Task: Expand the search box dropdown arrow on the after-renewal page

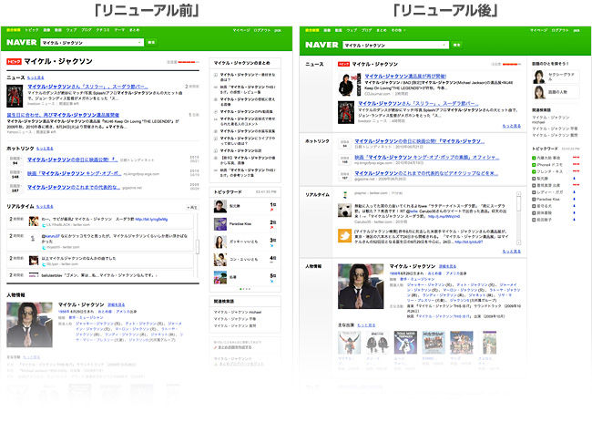Action: coord(444,45)
